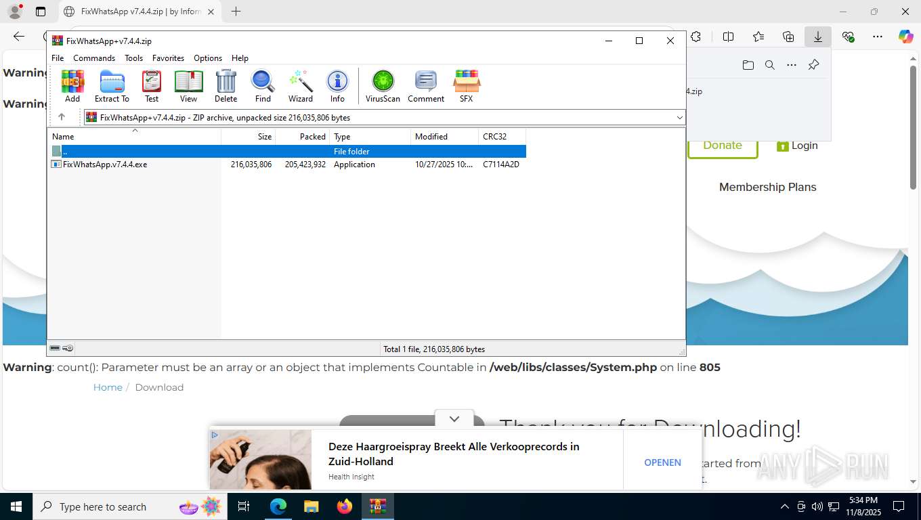Screen dimensions: 921x520
Task: Sort by Modified column header
Action: coord(444,137)
